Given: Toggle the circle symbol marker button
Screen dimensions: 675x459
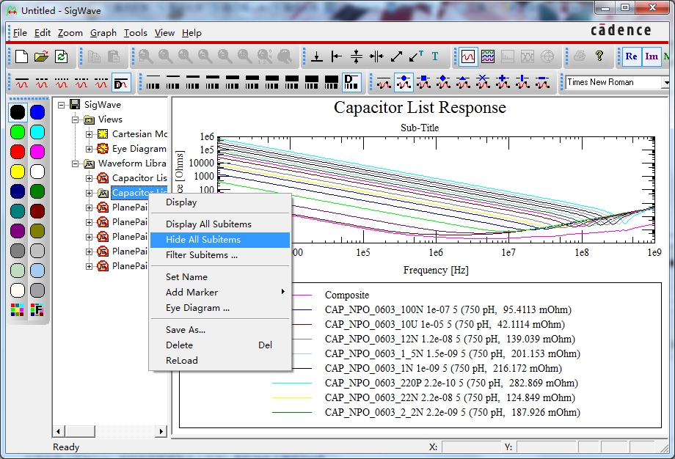Looking at the screenshot, I should tap(404, 82).
